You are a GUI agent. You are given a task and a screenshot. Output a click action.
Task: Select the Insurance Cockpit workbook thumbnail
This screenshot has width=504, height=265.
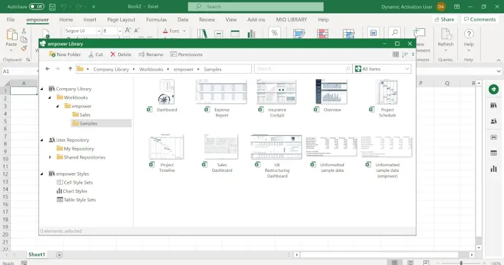click(x=277, y=93)
